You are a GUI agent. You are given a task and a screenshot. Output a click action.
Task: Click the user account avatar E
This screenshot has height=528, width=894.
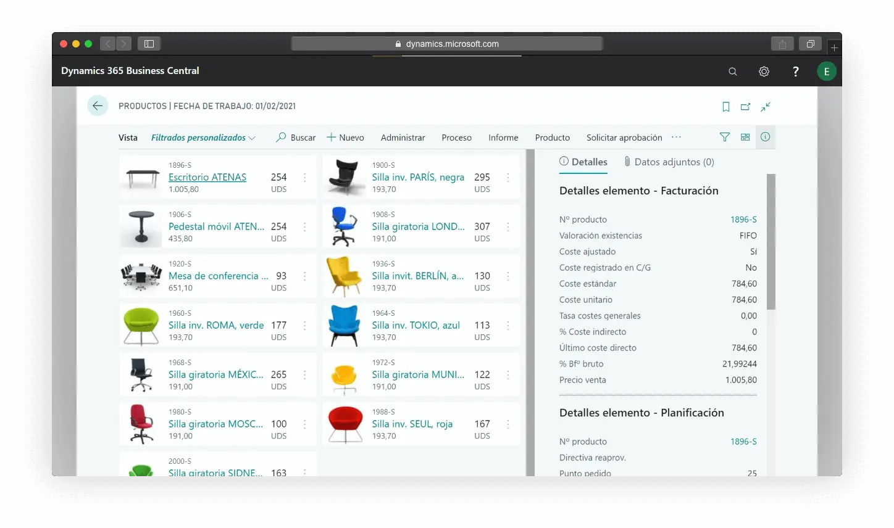826,72
